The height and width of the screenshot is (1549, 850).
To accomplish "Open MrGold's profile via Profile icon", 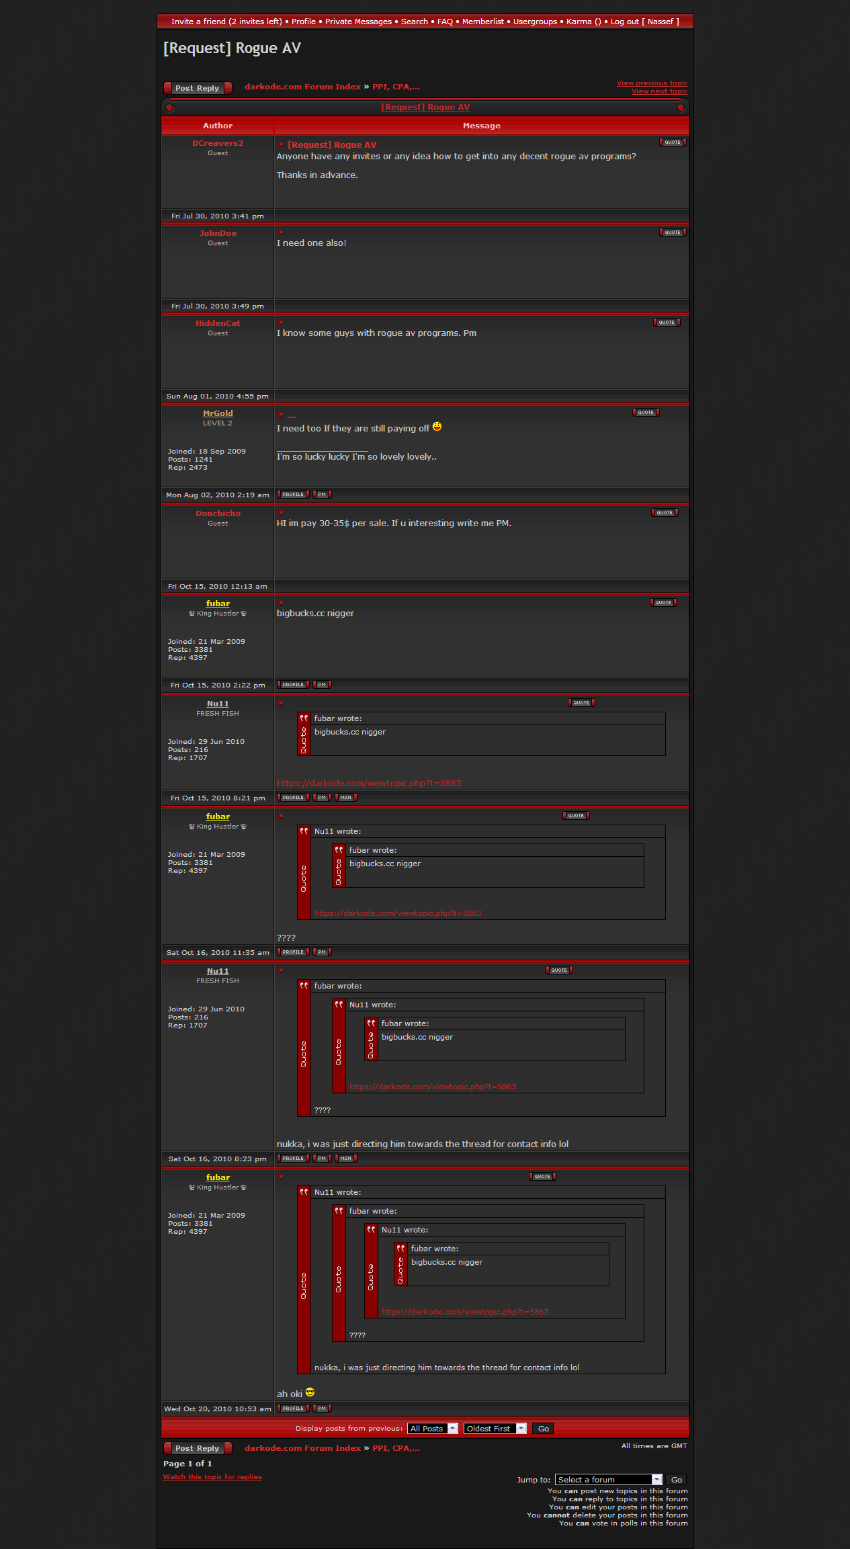I will coord(293,495).
